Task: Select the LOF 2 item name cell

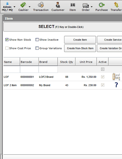Action: (x=10, y=85)
